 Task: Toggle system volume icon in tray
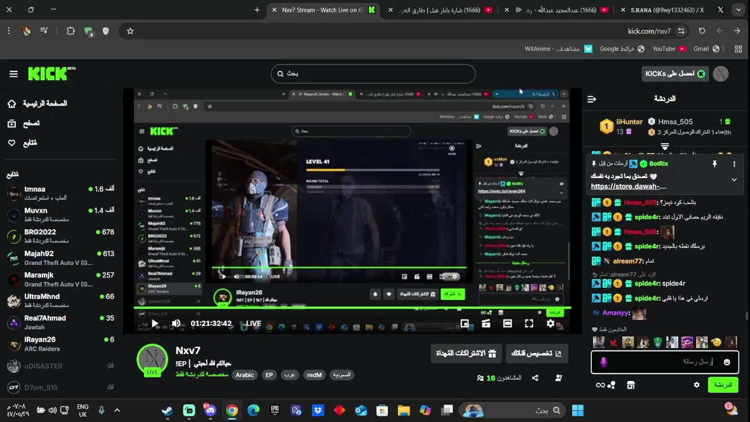click(x=52, y=410)
